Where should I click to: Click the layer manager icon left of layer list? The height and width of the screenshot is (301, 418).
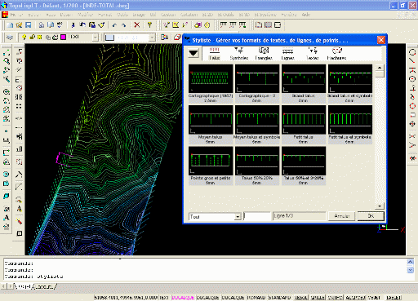coord(10,38)
